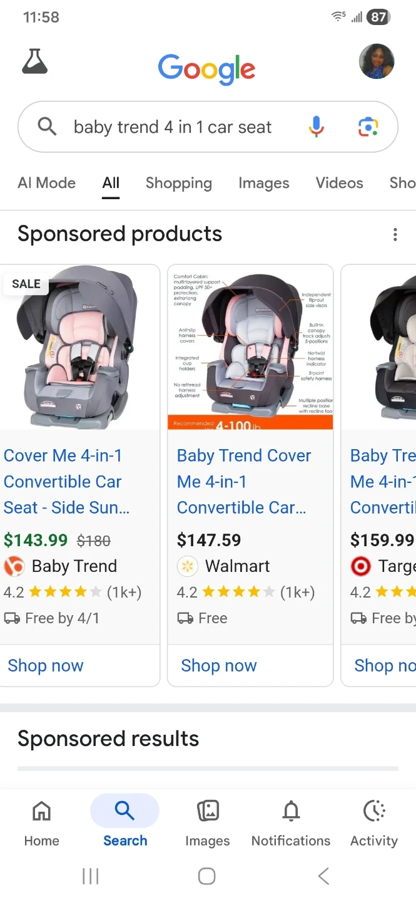Open the Walmart car seat product image
Image resolution: width=416 pixels, height=902 pixels.
250,347
